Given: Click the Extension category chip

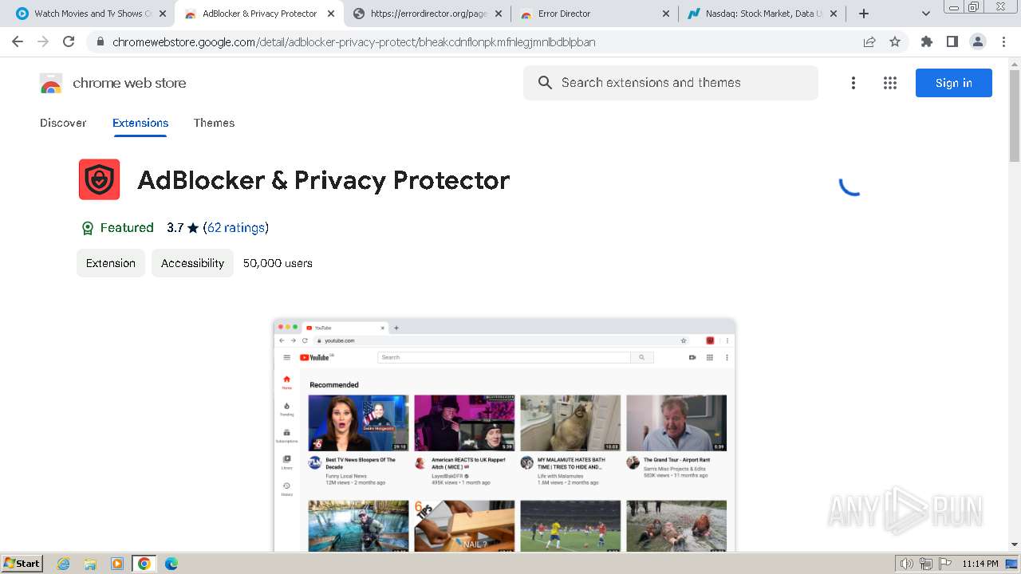Looking at the screenshot, I should coord(111,263).
